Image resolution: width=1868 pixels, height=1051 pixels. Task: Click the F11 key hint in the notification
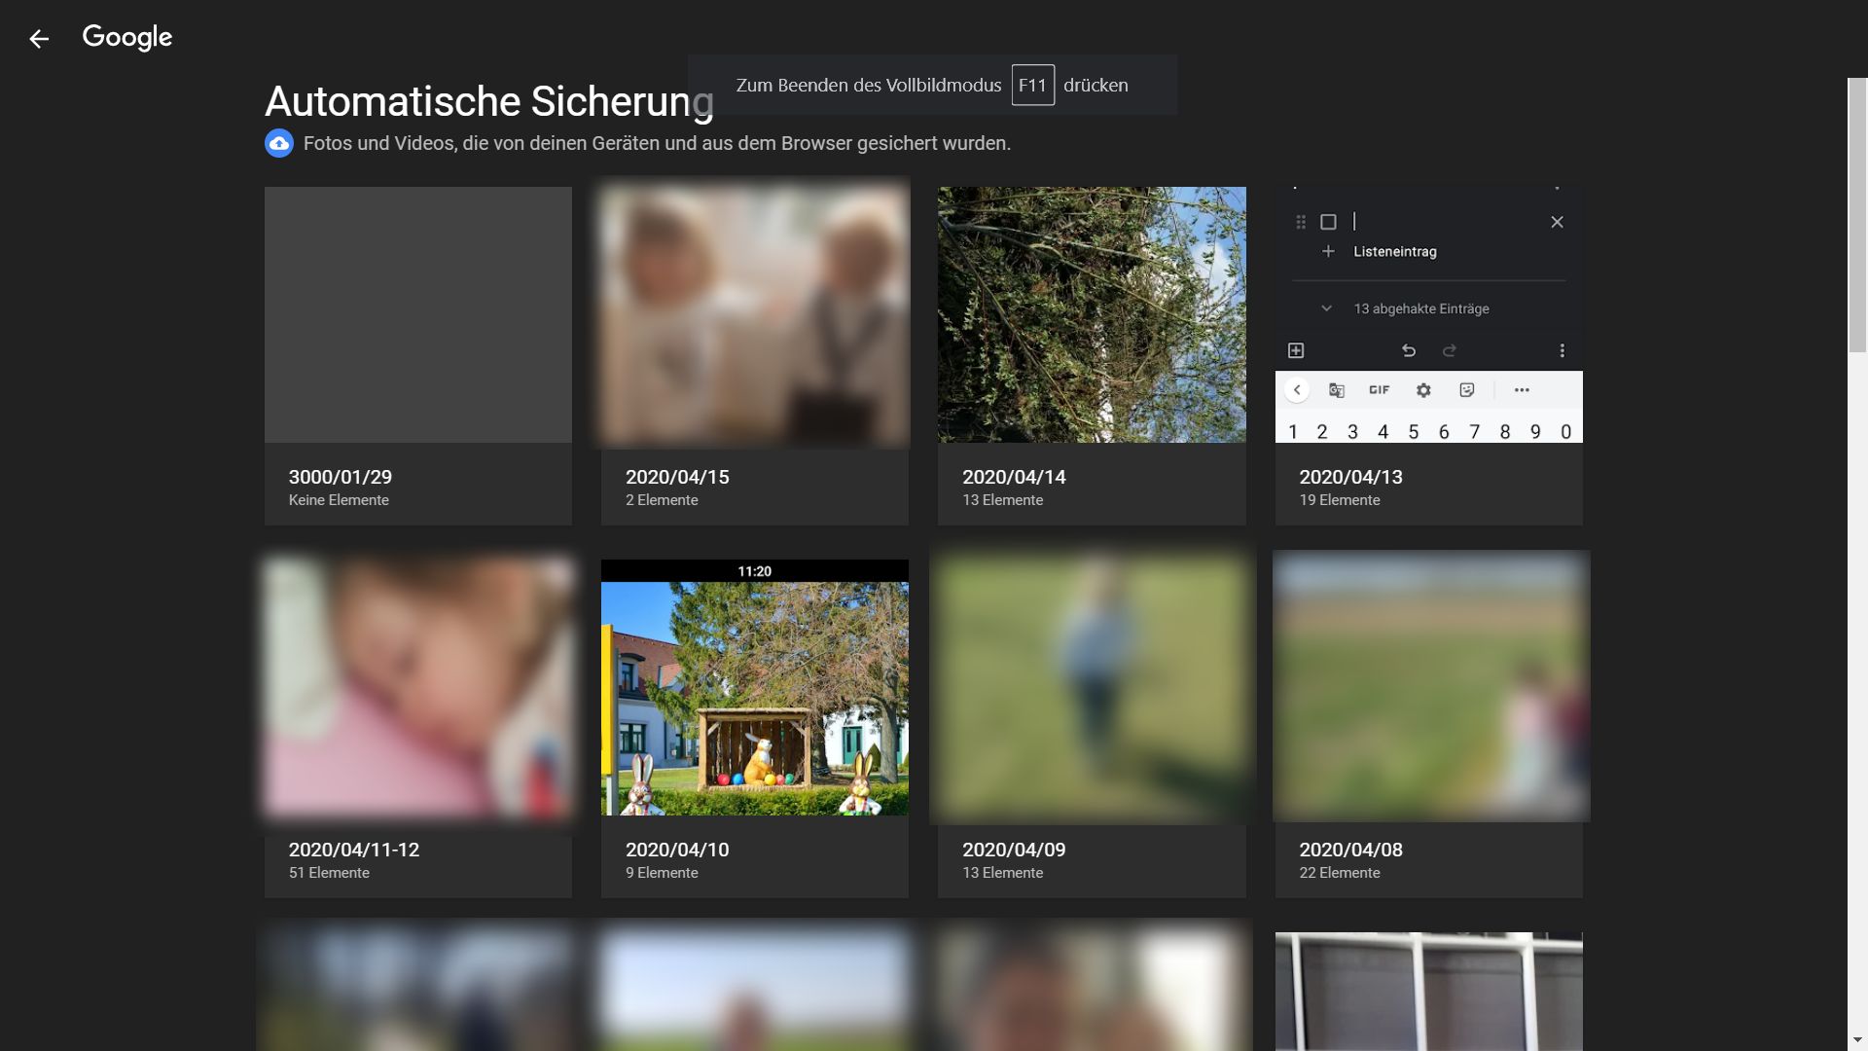point(1032,86)
